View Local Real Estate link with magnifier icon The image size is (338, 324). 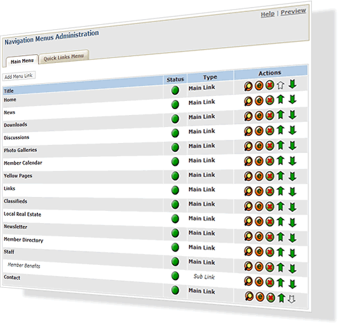click(248, 221)
